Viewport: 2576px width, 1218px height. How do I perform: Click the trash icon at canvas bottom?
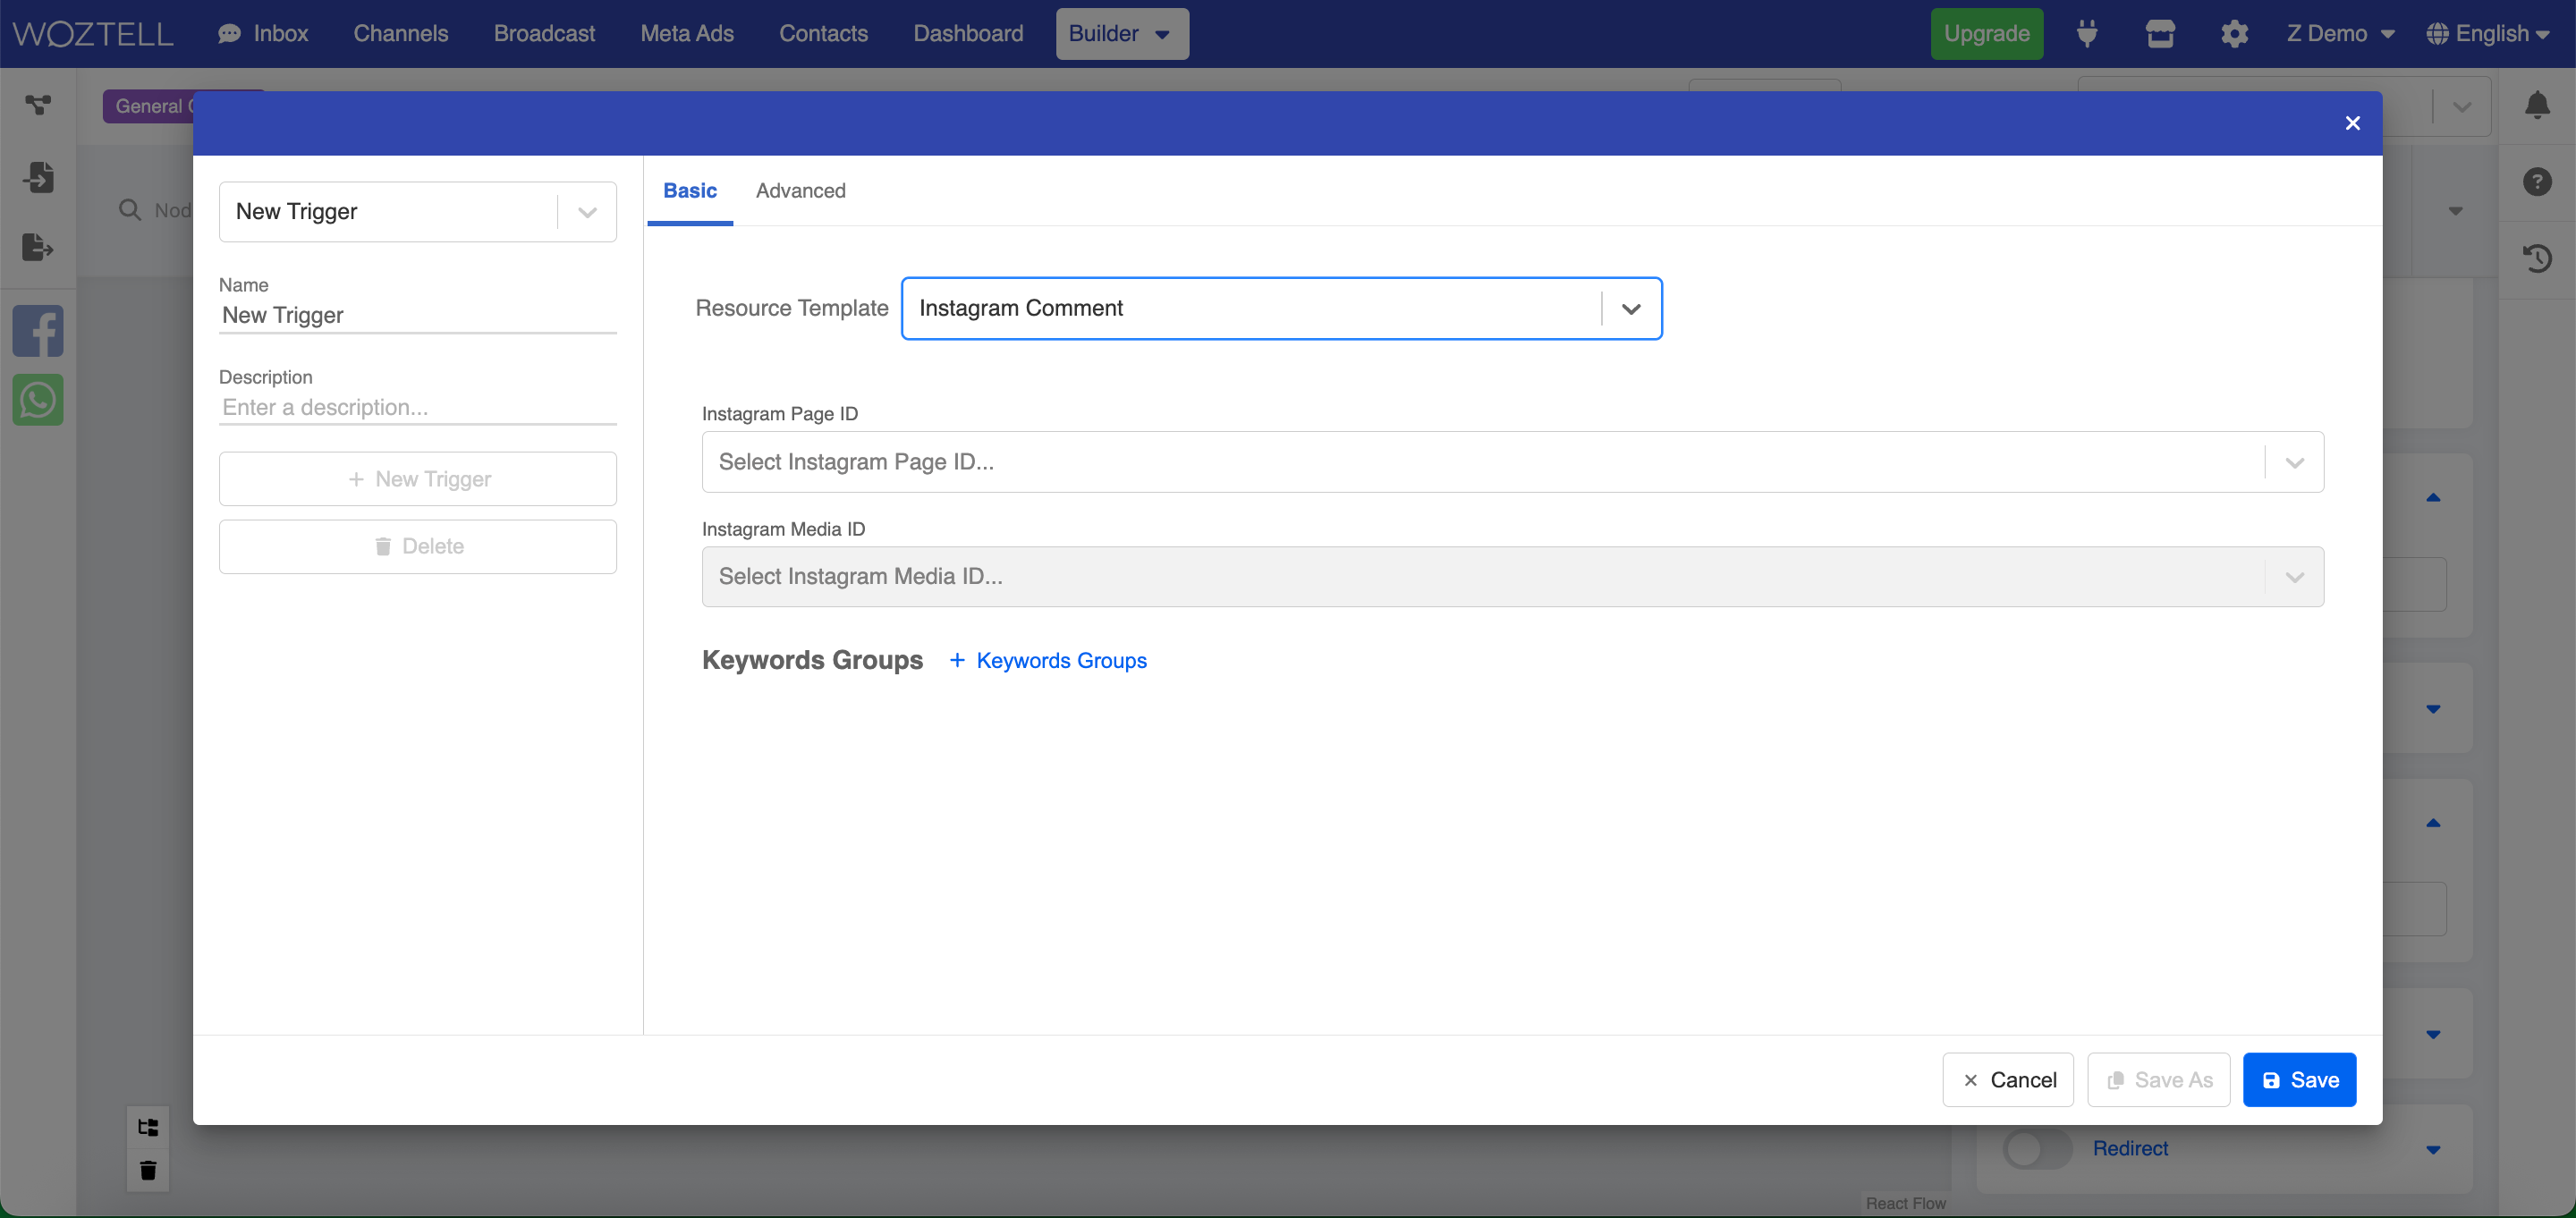coord(148,1170)
